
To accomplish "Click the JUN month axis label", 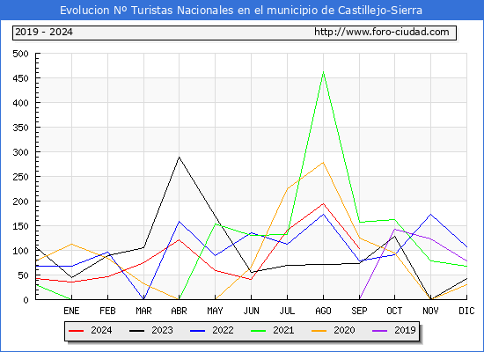I will click(x=252, y=311).
